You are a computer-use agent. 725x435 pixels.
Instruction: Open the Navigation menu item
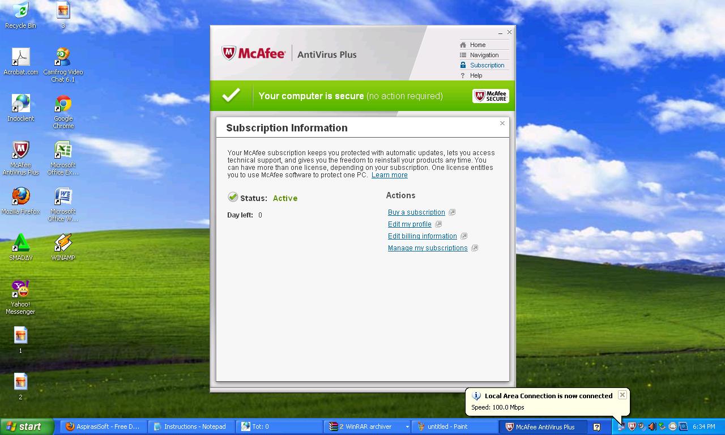pos(484,55)
